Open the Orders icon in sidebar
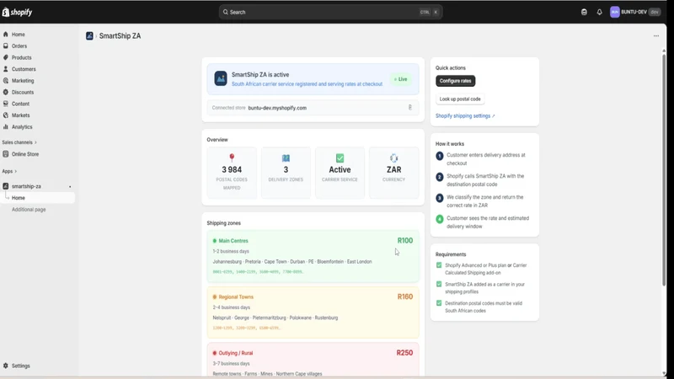Viewport: 674px width, 379px height. (6, 45)
